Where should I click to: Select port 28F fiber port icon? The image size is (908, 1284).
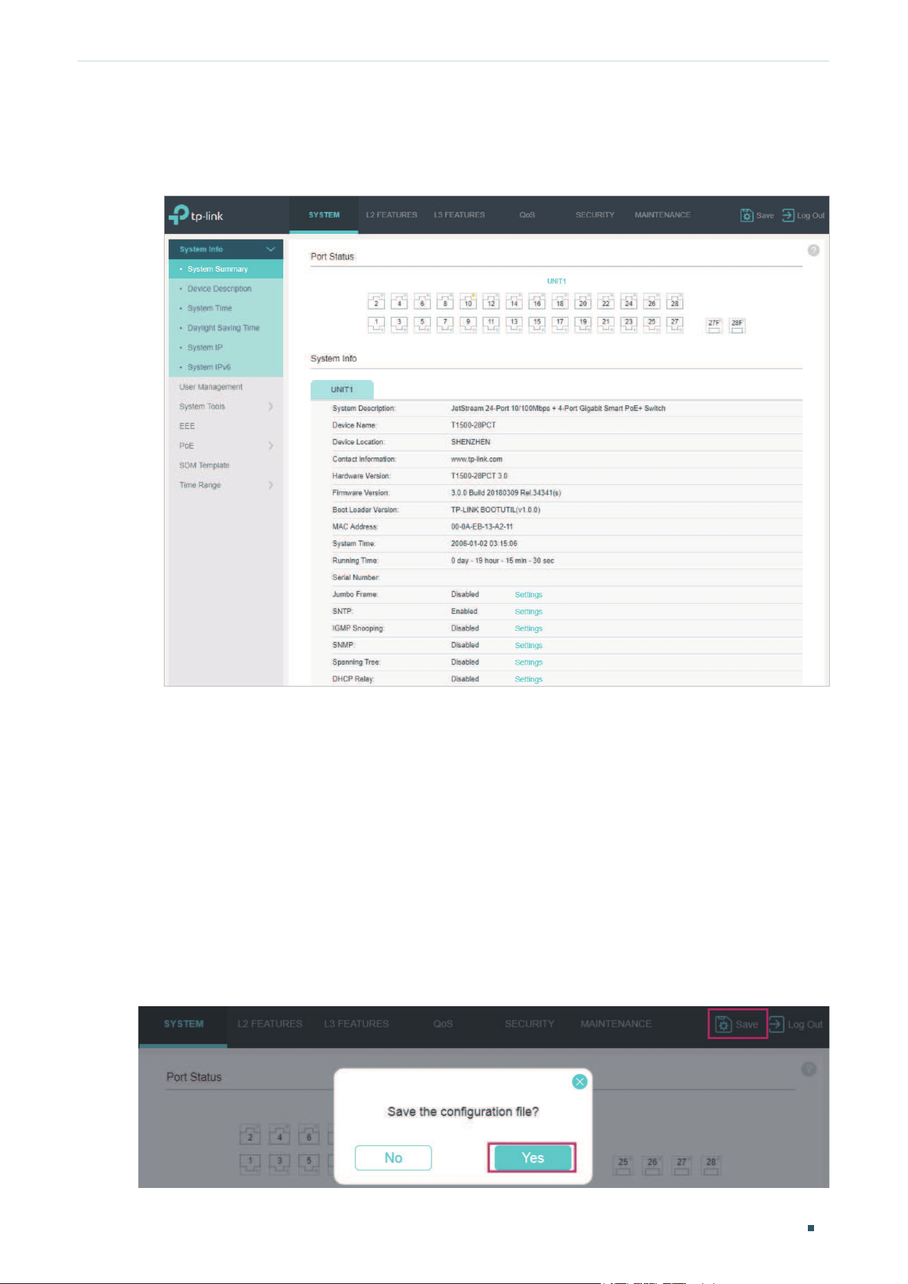(x=737, y=325)
